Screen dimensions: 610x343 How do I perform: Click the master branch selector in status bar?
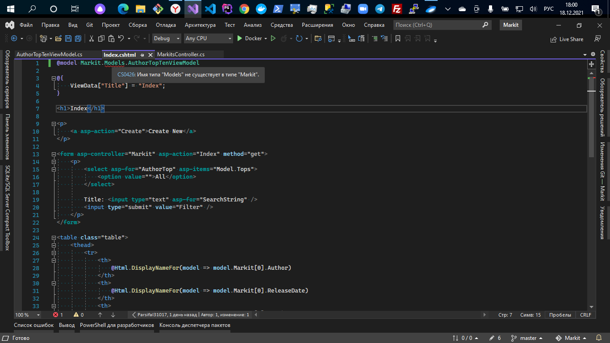(x=526, y=338)
